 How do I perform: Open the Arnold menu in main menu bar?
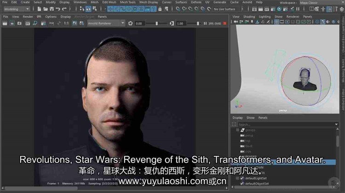[247, 2]
